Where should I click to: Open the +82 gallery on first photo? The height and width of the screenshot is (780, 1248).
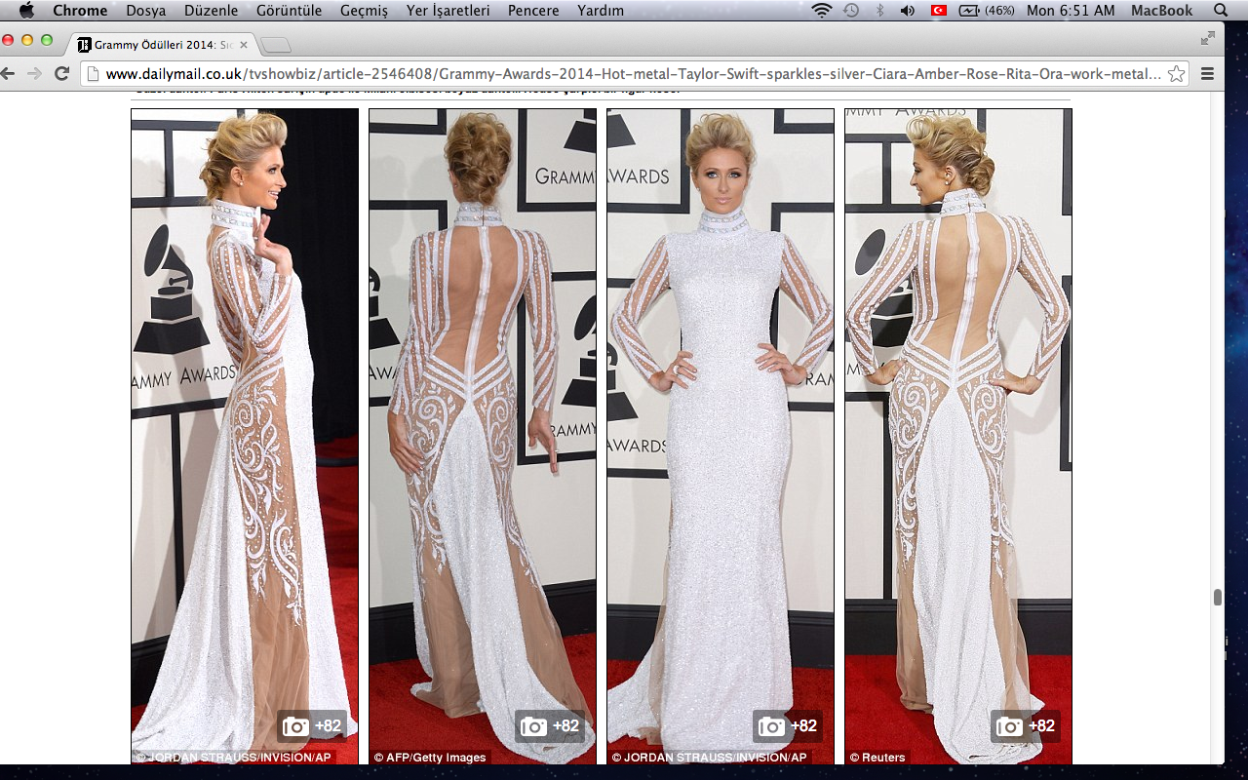coord(314,725)
